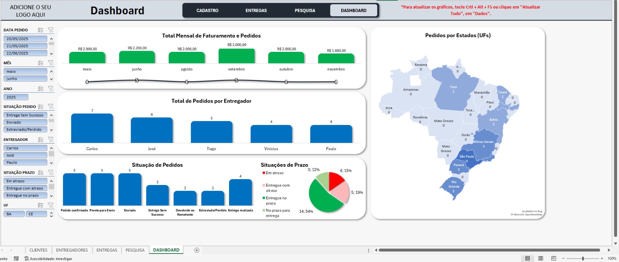Switch to Page Break Preview view
619x262 pixels.
tap(554, 258)
